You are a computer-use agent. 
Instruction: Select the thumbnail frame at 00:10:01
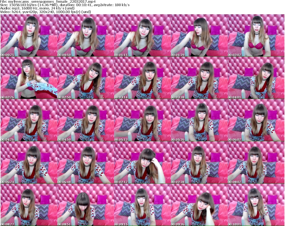[256, 205]
